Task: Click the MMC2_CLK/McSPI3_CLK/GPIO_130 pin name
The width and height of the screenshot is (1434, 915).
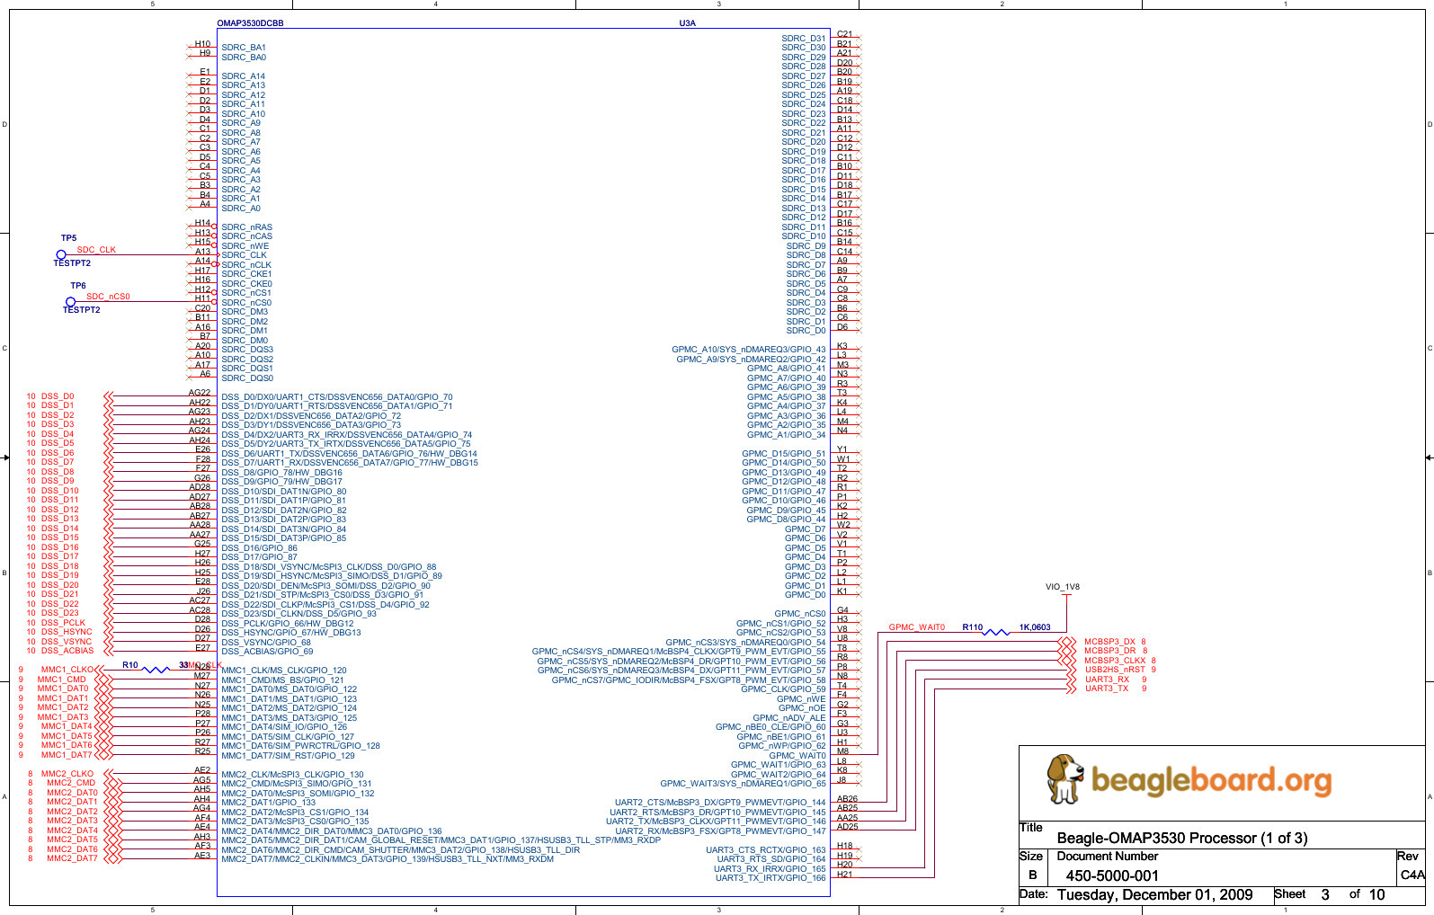Action: coord(293,775)
